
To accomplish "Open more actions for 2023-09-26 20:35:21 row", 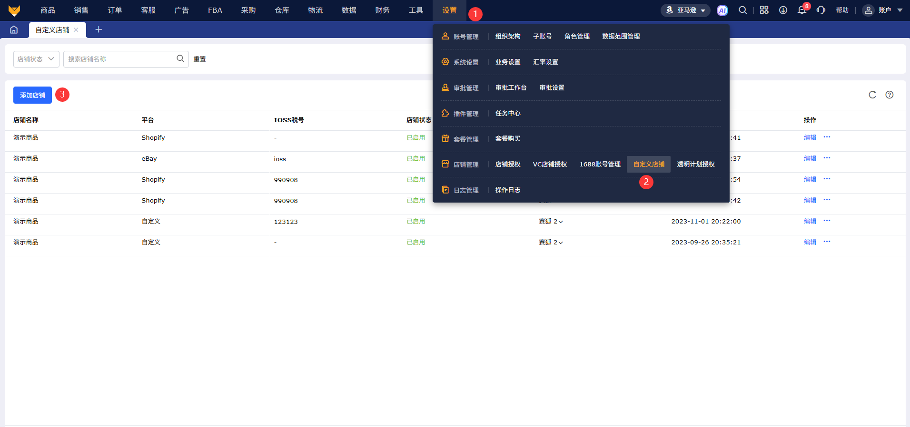I will [x=827, y=242].
